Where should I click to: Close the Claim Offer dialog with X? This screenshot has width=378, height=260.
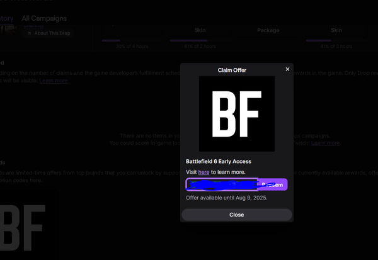tap(287, 69)
